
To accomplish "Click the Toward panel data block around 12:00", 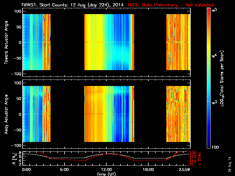I will (x=109, y=42).
